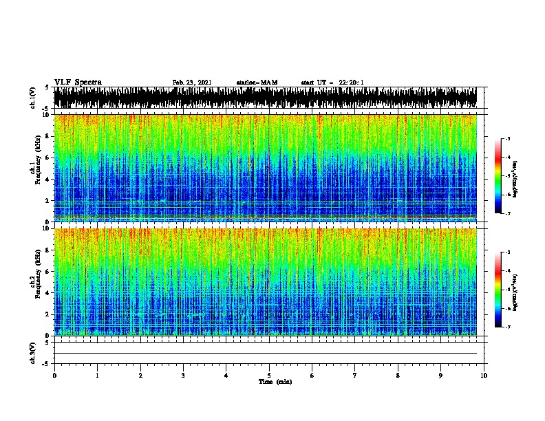The image size is (545, 421).
Task: Click time axis tick label "3"
Action: 183,376
